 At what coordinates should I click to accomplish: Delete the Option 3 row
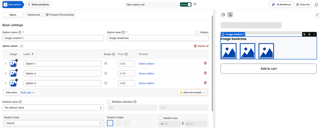pyautogui.click(x=205, y=83)
